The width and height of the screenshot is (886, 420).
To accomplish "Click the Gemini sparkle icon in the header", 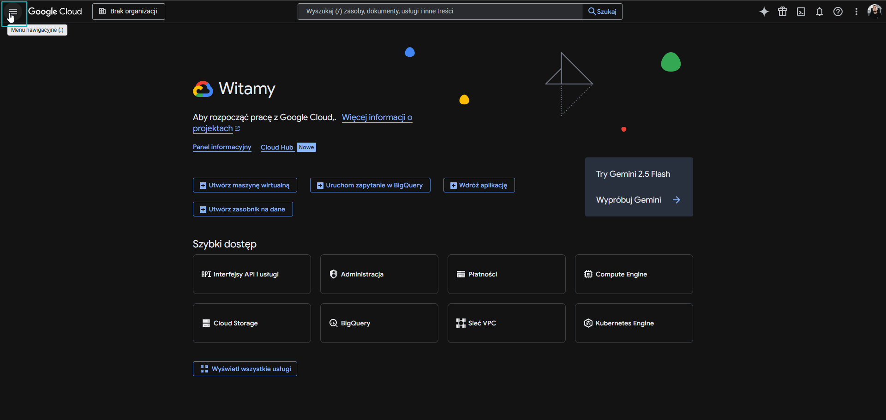I will [764, 12].
